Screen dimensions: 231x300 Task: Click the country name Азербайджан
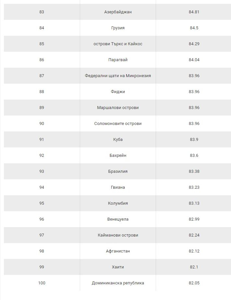[x=118, y=12]
